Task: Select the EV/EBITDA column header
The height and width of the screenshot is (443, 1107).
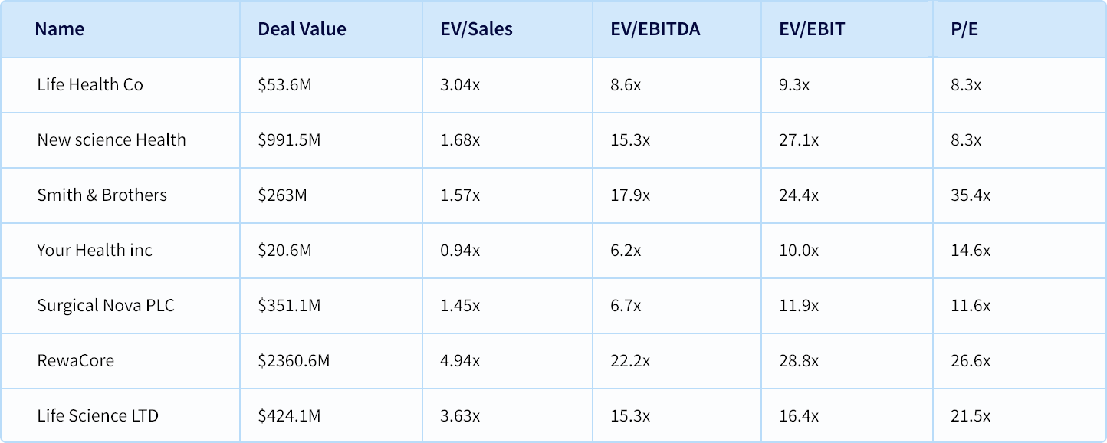Action: [655, 29]
